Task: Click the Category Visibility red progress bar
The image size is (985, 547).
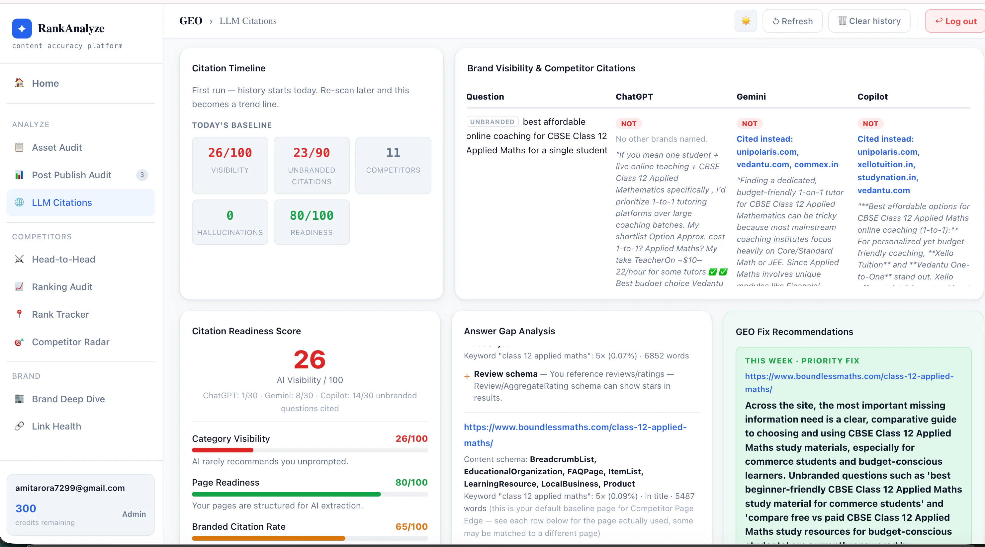Action: (x=310, y=450)
